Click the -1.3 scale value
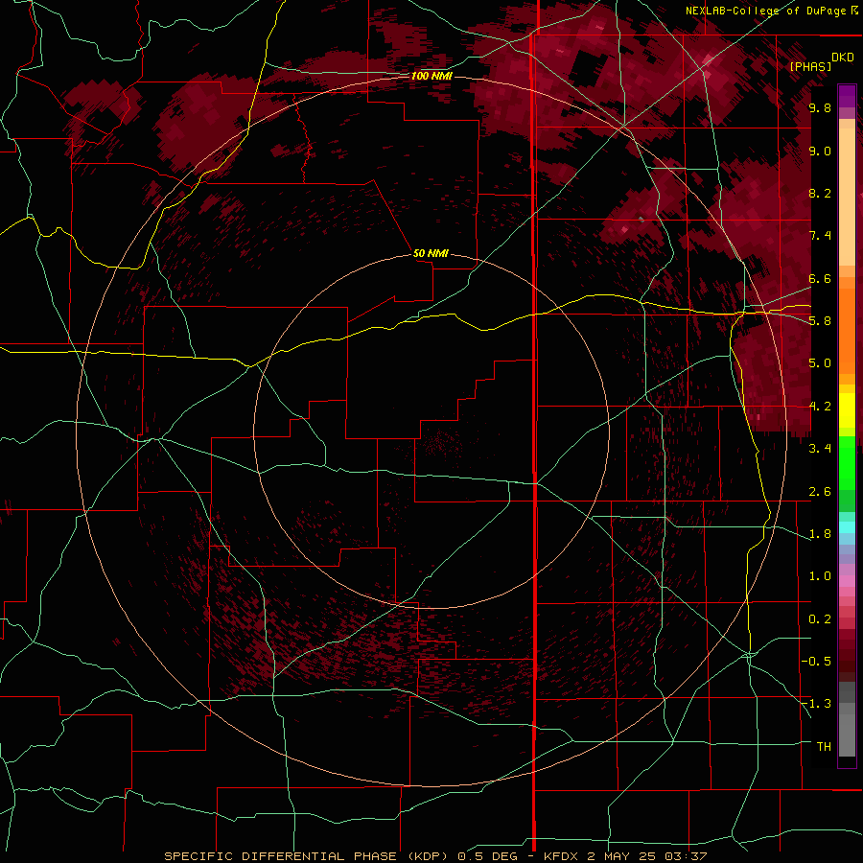Image resolution: width=863 pixels, height=863 pixels. tap(816, 704)
